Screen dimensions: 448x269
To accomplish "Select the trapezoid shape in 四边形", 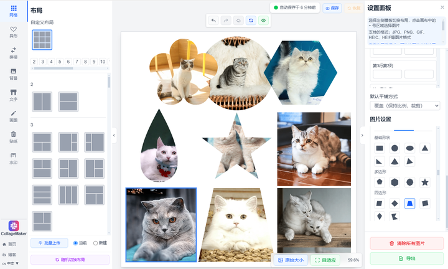I will pos(409,204).
